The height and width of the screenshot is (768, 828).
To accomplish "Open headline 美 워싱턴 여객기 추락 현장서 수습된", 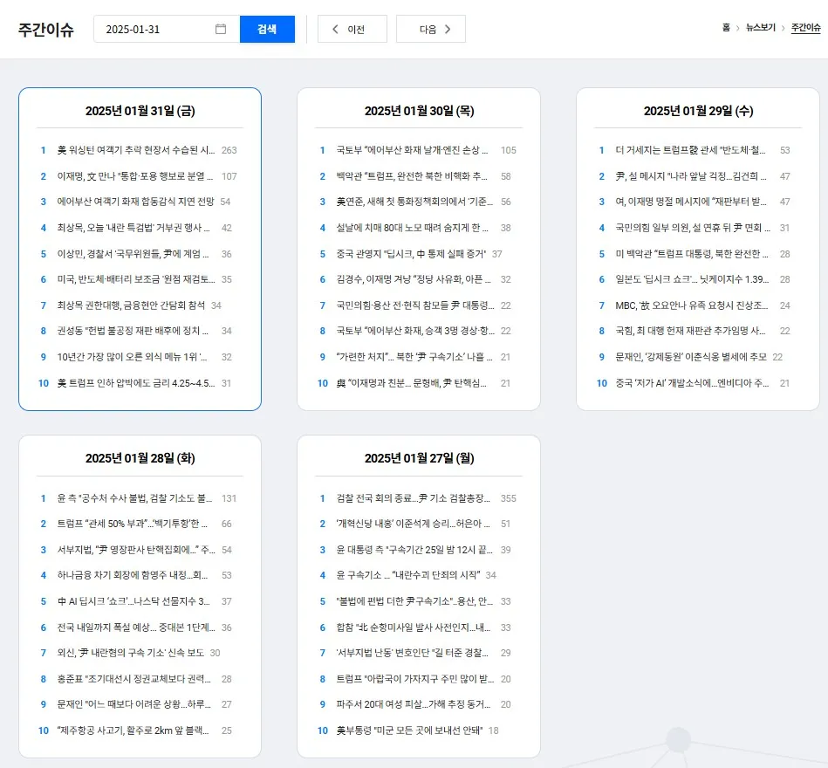I will [x=136, y=150].
